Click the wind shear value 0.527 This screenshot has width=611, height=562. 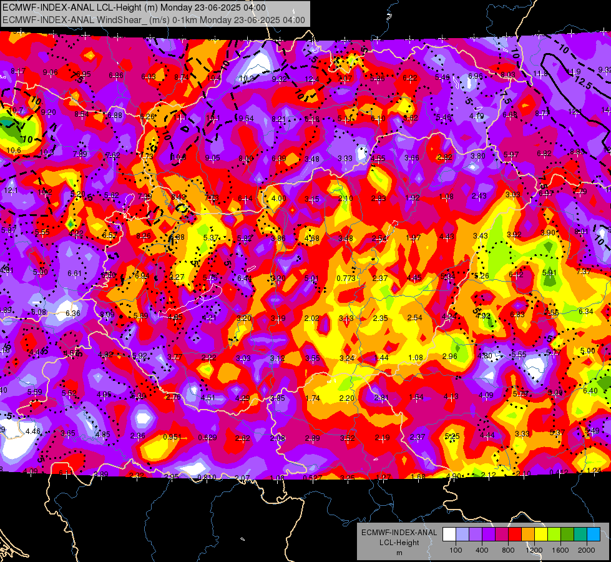point(313,478)
